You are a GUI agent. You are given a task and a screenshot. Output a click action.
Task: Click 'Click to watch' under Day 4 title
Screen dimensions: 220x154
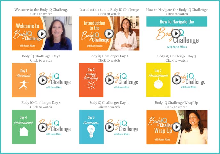tap(41, 107)
